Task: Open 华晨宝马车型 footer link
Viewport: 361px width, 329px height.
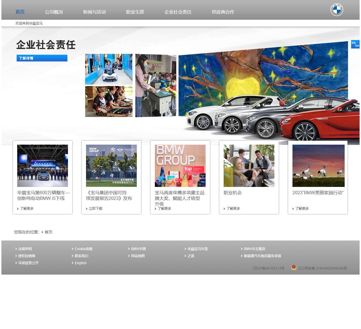Action: pyautogui.click(x=198, y=249)
